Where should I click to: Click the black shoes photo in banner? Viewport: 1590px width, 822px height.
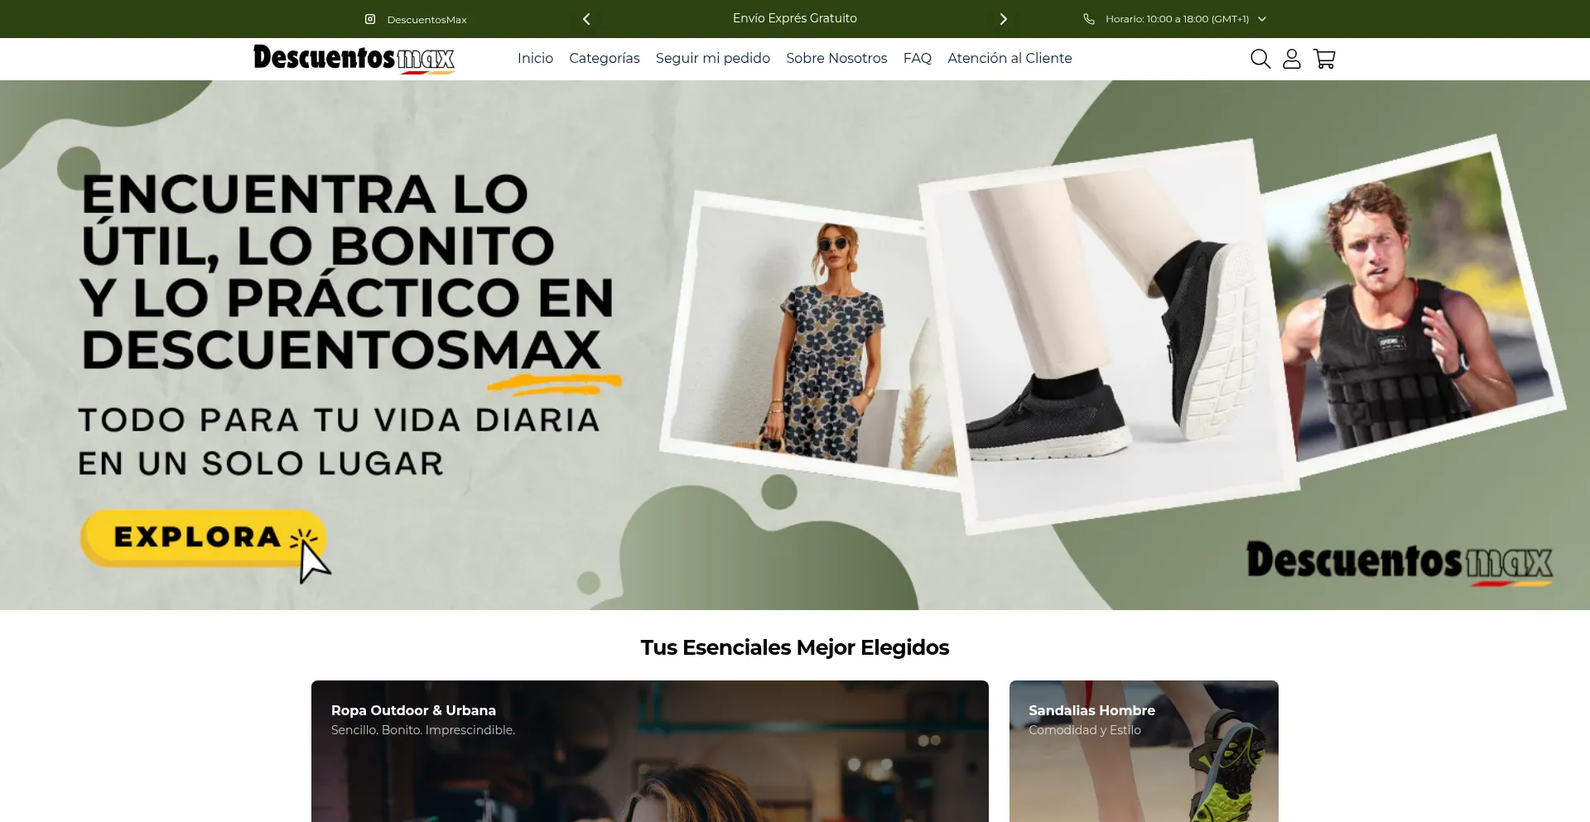click(1110, 335)
